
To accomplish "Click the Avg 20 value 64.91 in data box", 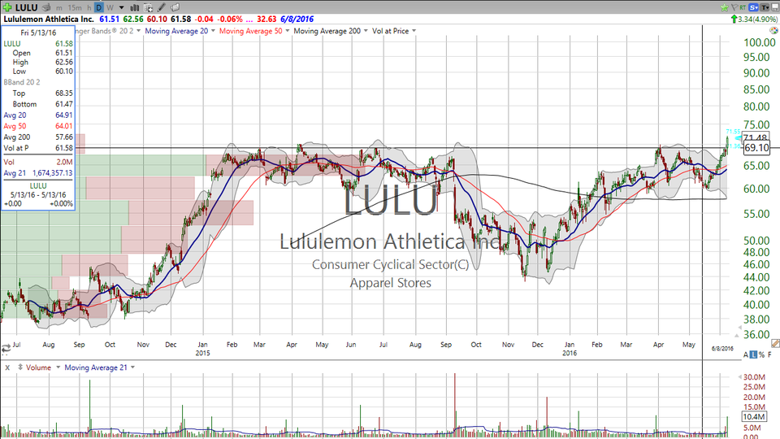I will click(x=63, y=115).
